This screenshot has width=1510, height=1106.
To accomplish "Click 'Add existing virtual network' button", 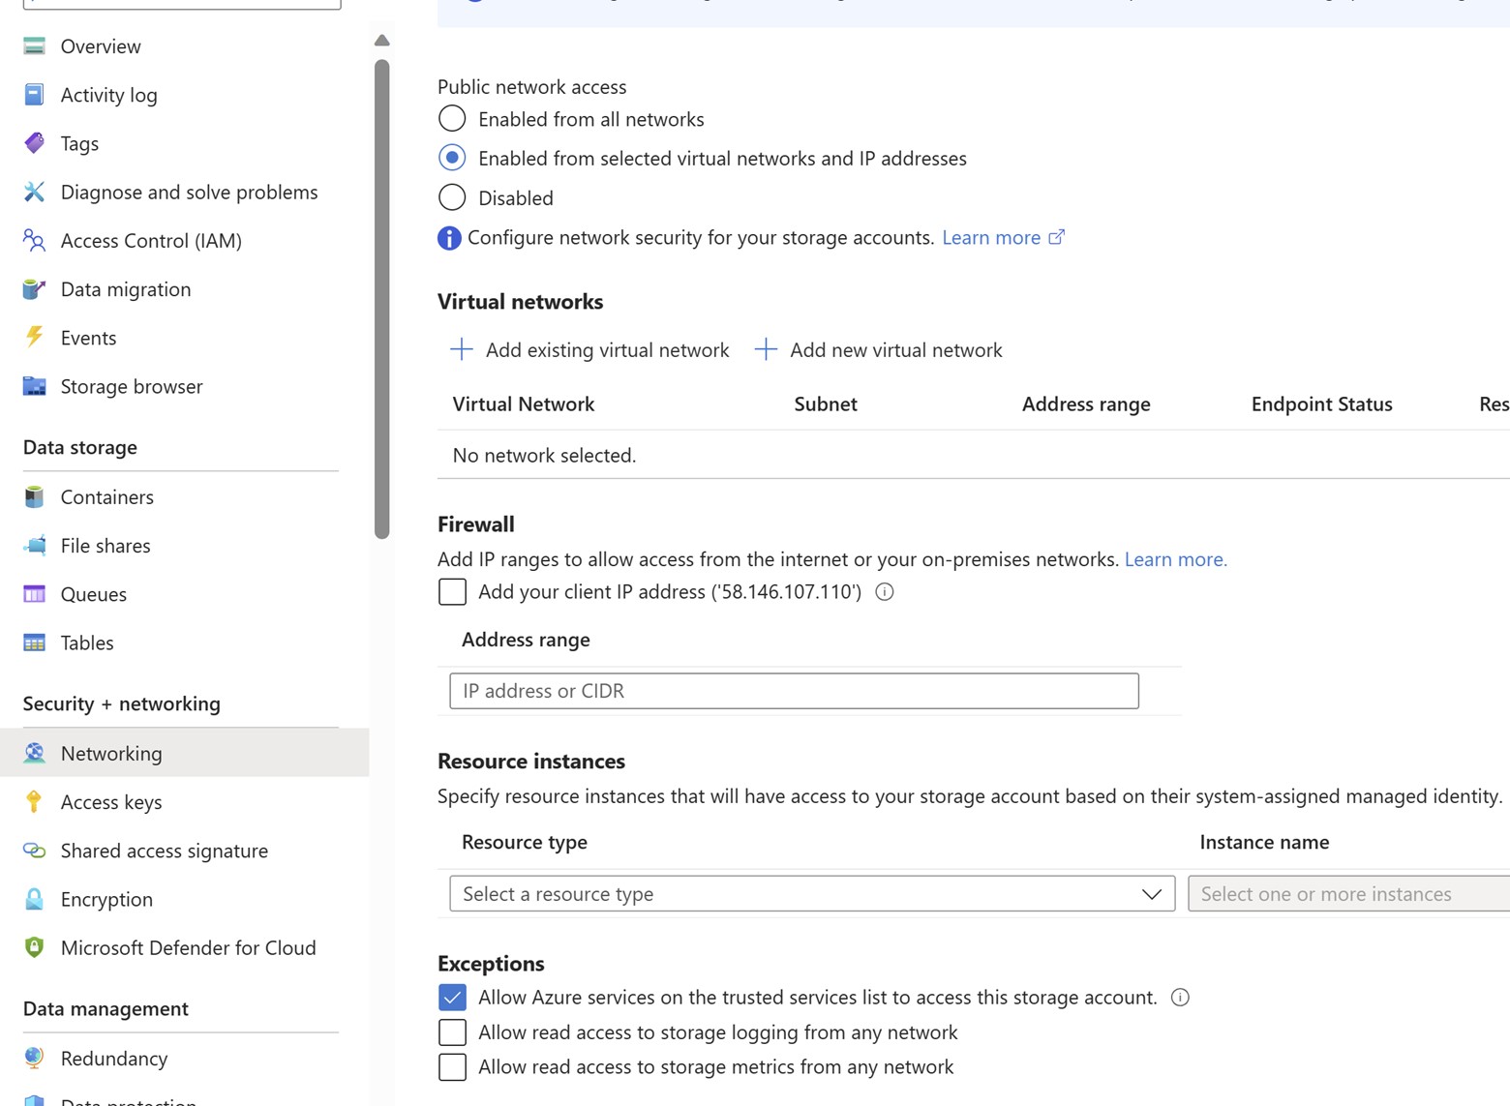I will tap(589, 350).
